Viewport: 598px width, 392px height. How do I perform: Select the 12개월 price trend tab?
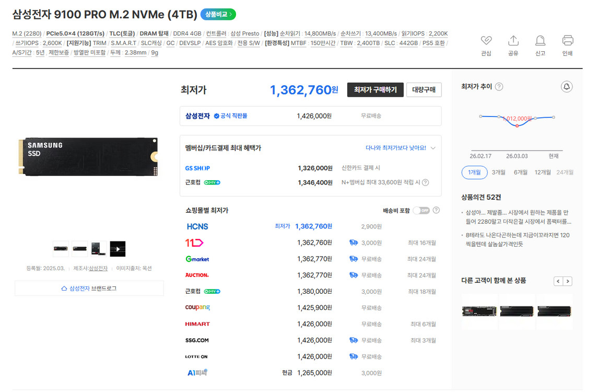542,172
